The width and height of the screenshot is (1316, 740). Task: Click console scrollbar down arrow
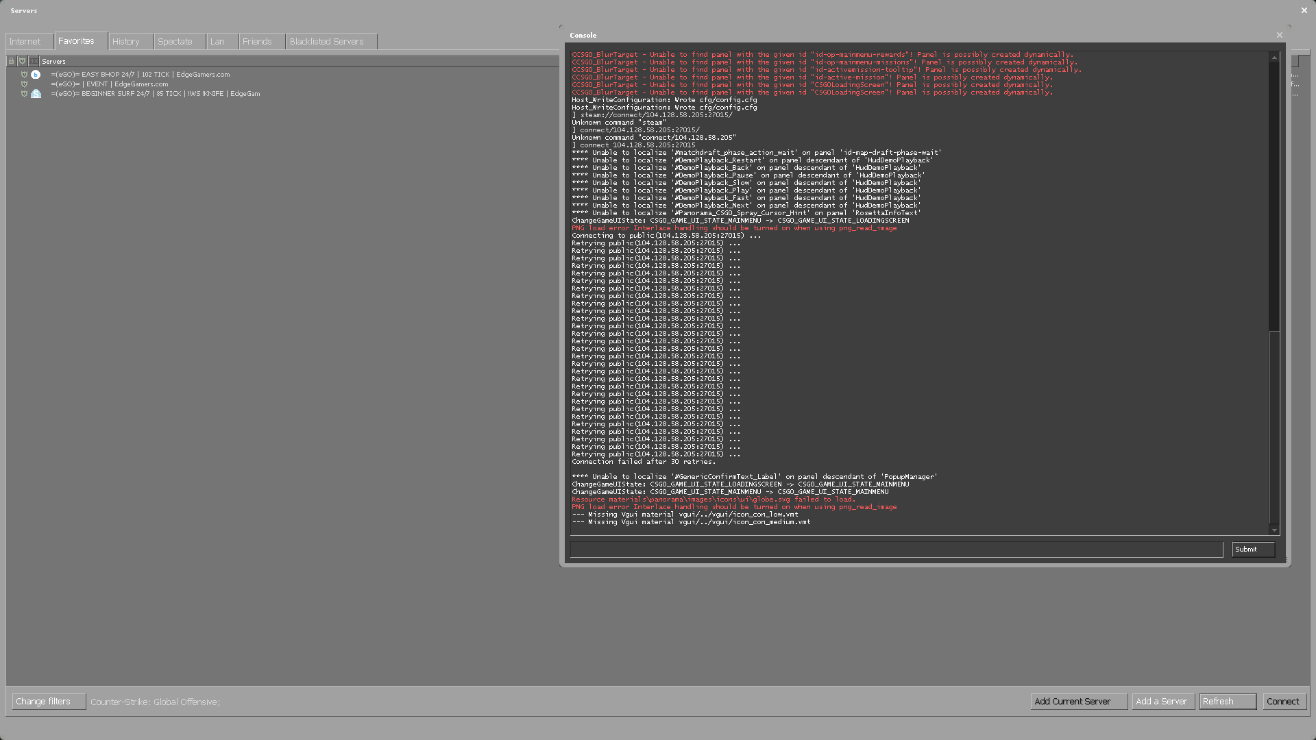1274,530
